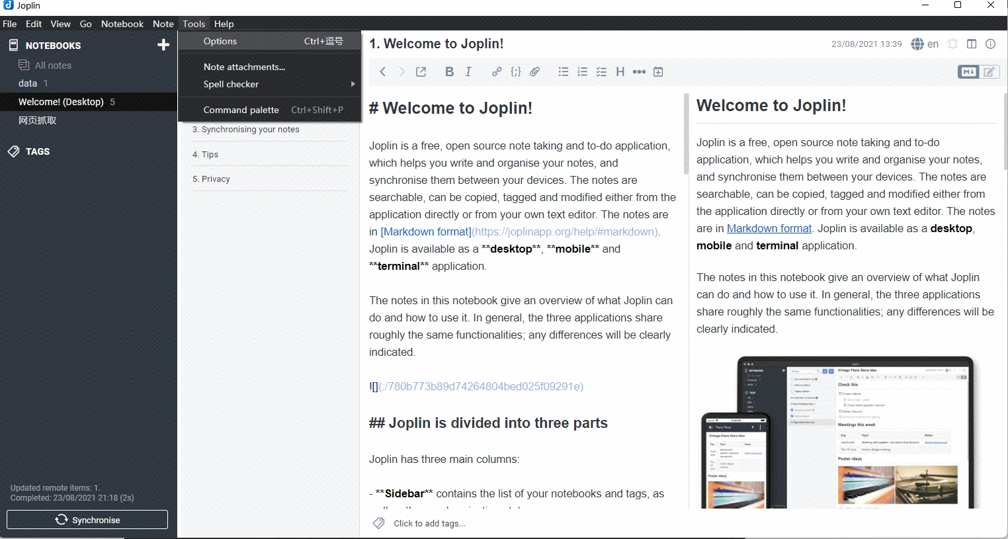Open the Help menu
Screen dimensions: 1008x539
[224, 24]
